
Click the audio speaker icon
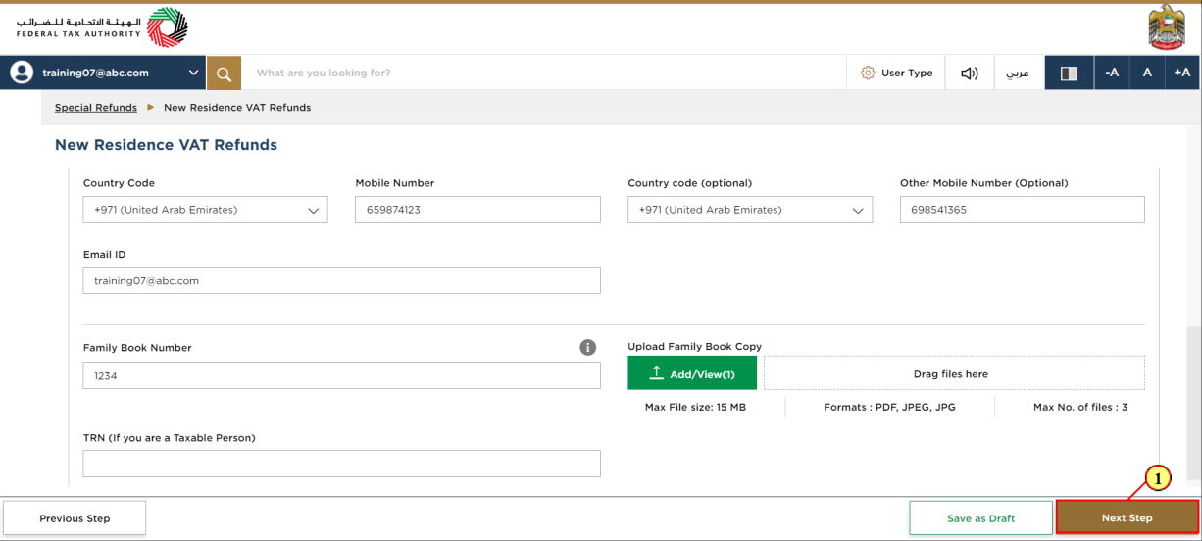970,74
